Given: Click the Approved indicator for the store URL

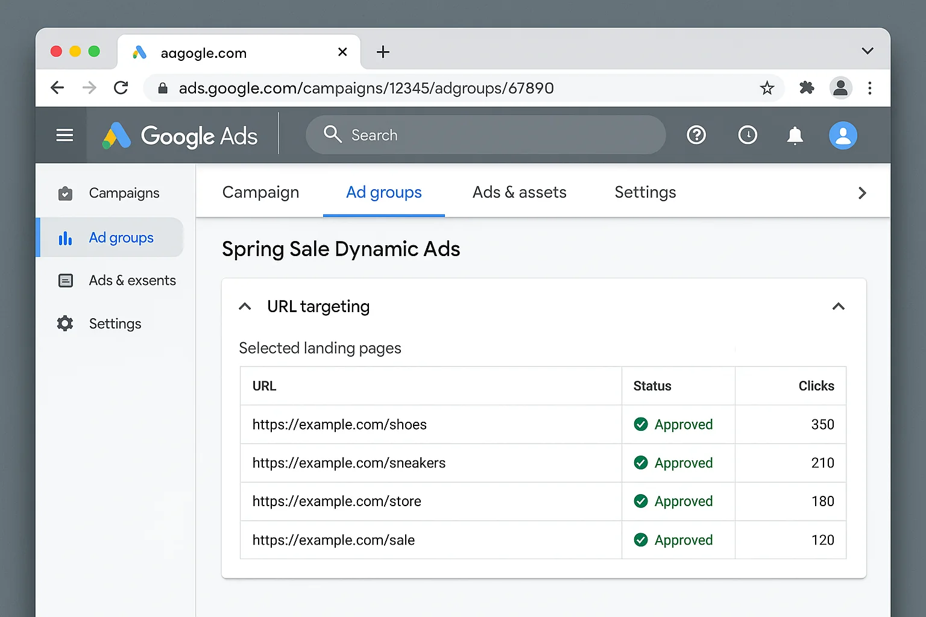Looking at the screenshot, I should [641, 501].
